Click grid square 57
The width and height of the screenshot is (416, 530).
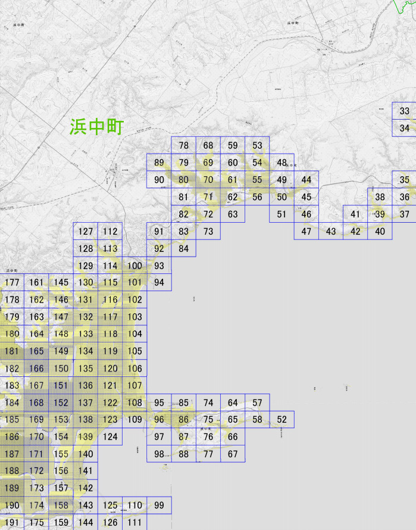[x=257, y=403]
